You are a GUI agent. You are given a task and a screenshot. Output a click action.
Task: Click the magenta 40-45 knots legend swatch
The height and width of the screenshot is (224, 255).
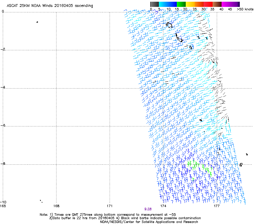pos(226,4)
